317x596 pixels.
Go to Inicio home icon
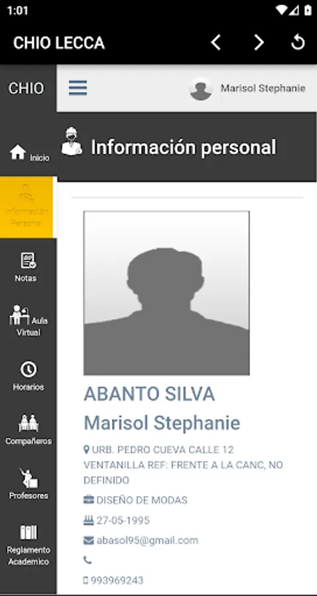18,153
